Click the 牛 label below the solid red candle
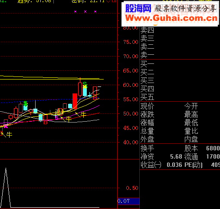Screen dimensions: 220x209 pyautogui.click(x=83, y=114)
